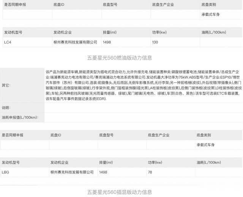The width and height of the screenshot is (243, 197).
Task: Click the caption 五菱星光560燃油版动力信息
Action: pos(120,58)
